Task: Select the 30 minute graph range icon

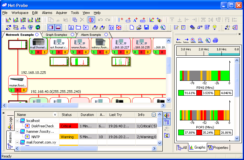Action: [x=23, y=20]
